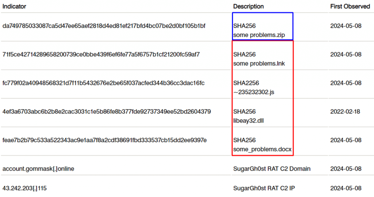This screenshot has width=374, height=197.
Task: Select the hash beginning with 4ef3a6703abc
Action: [107, 111]
